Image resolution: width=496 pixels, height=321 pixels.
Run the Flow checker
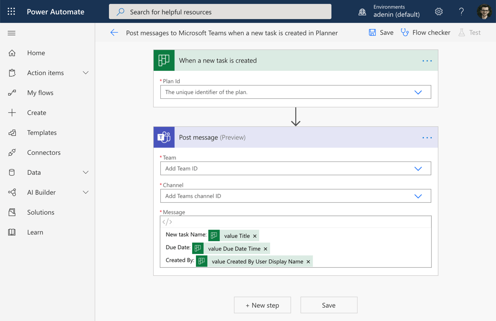tap(426, 33)
